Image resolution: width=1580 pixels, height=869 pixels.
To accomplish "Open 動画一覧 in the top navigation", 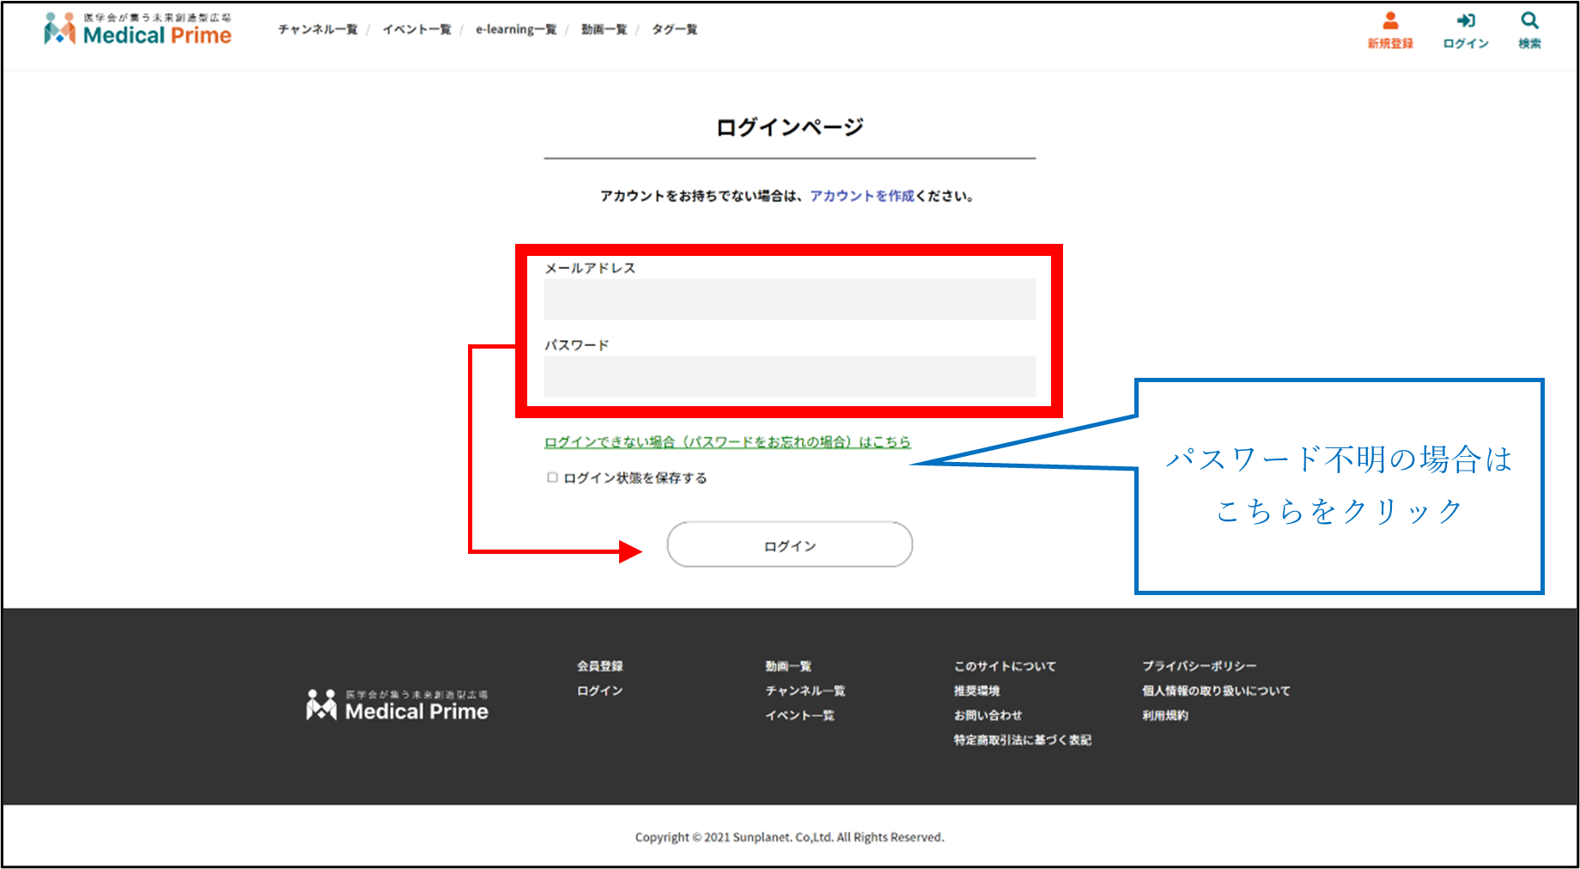I will coord(604,29).
